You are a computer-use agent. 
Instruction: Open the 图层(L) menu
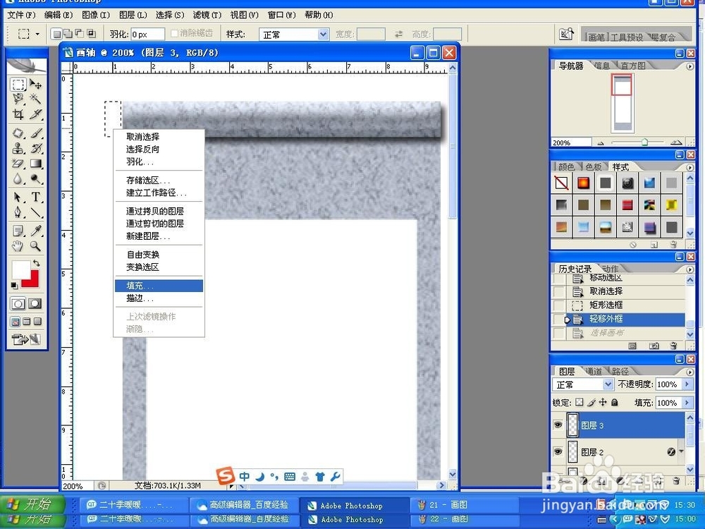pos(133,15)
